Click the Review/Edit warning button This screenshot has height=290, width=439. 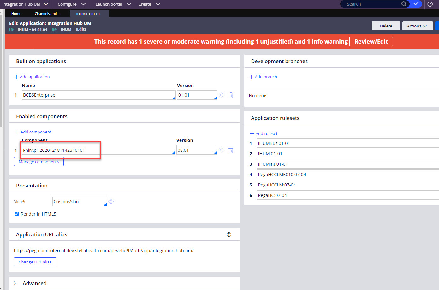point(371,42)
